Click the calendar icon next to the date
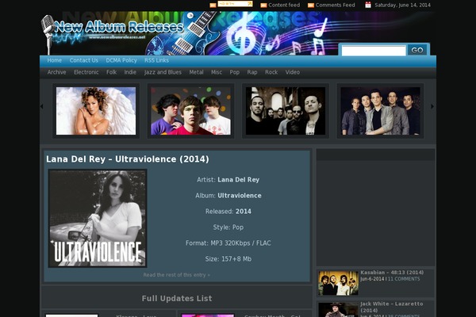This screenshot has height=317, width=476. point(368,5)
